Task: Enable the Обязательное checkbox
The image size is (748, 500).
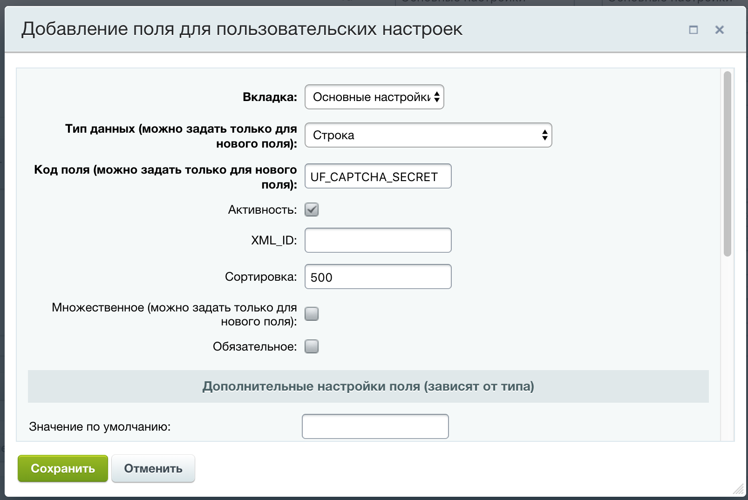Action: tap(312, 346)
